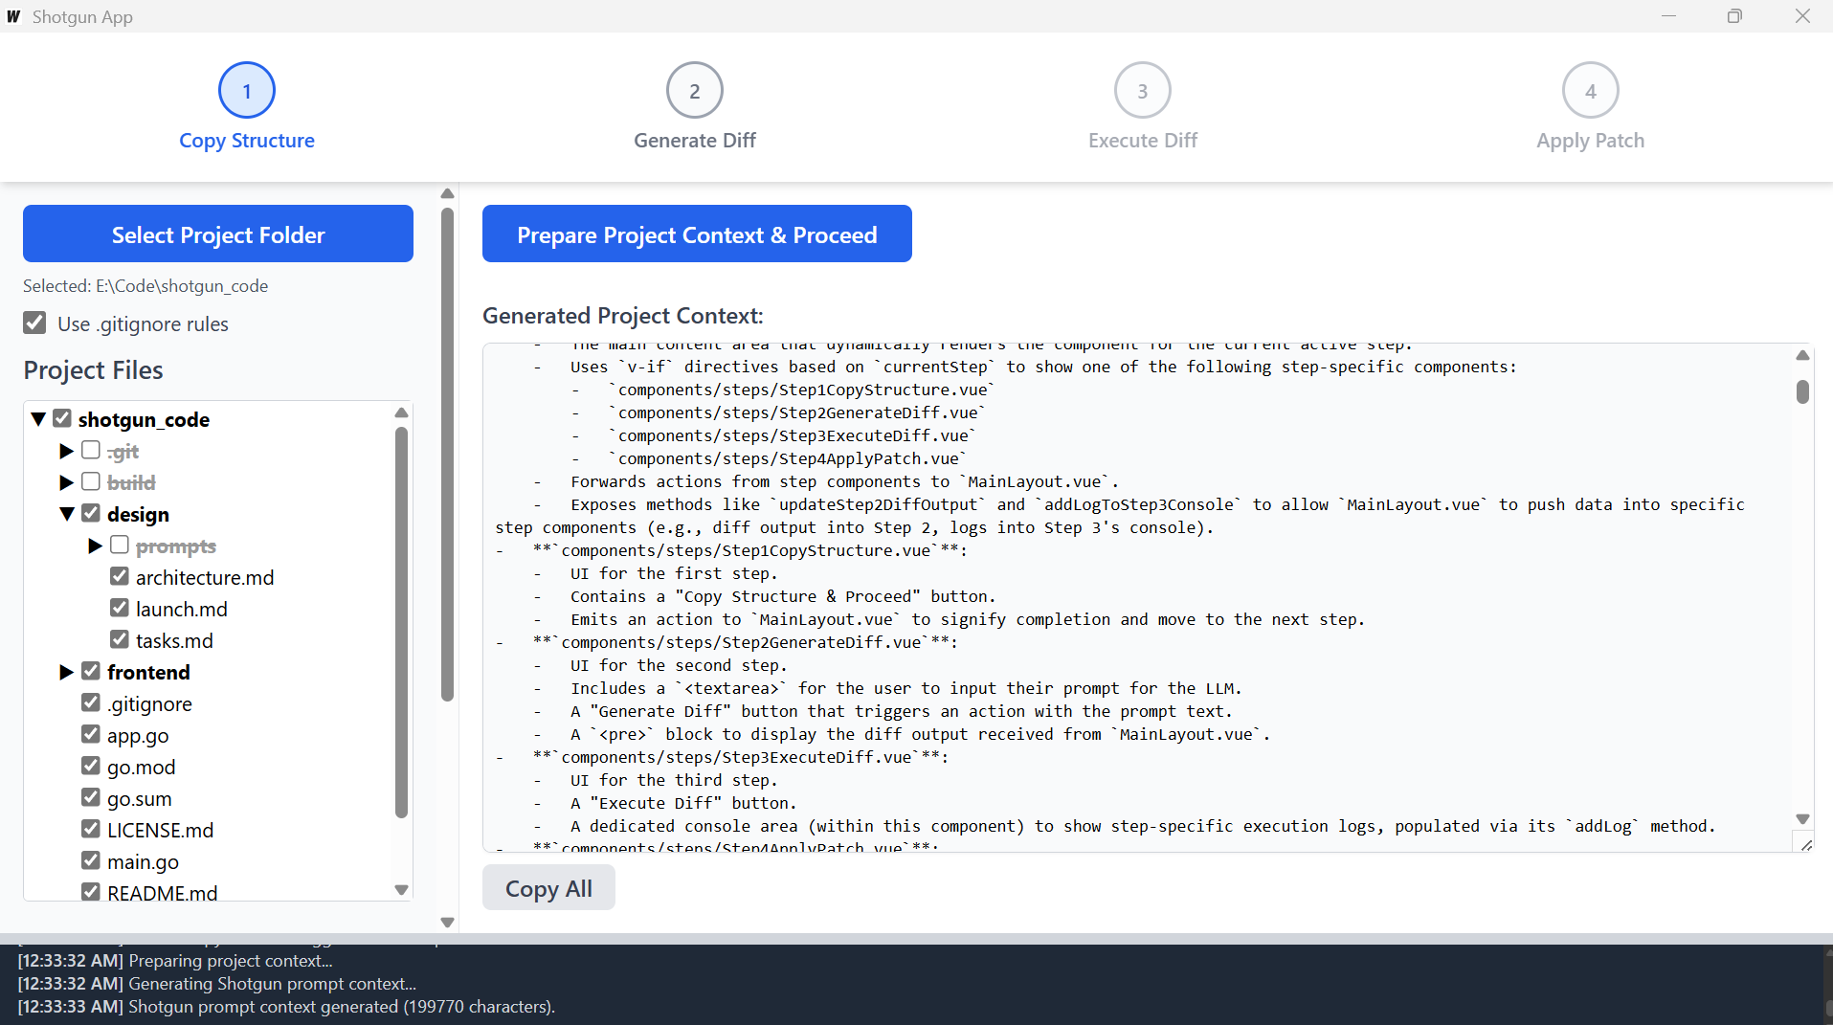Click the step 4 Apply Patch circle

click(1589, 90)
